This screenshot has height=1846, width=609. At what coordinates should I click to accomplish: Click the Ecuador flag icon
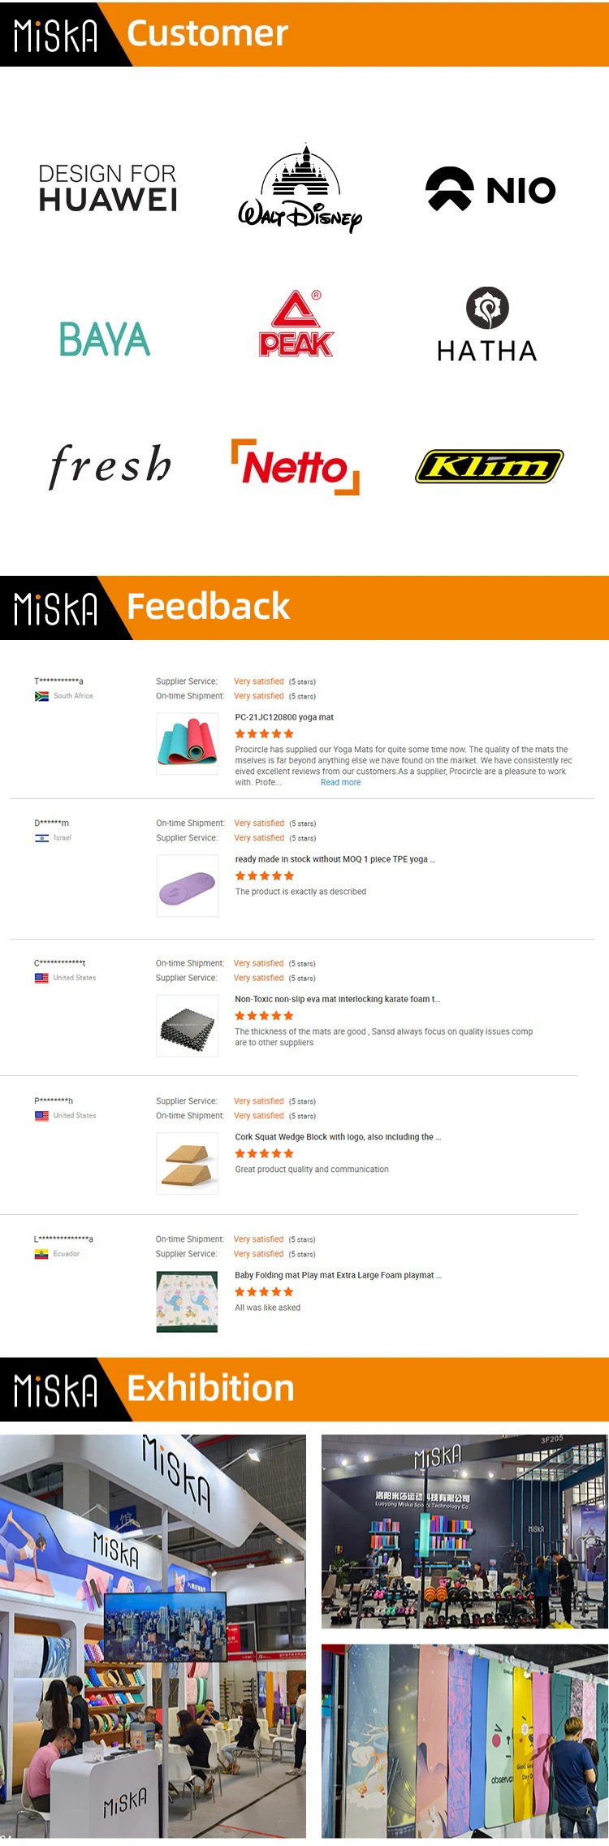41,1254
